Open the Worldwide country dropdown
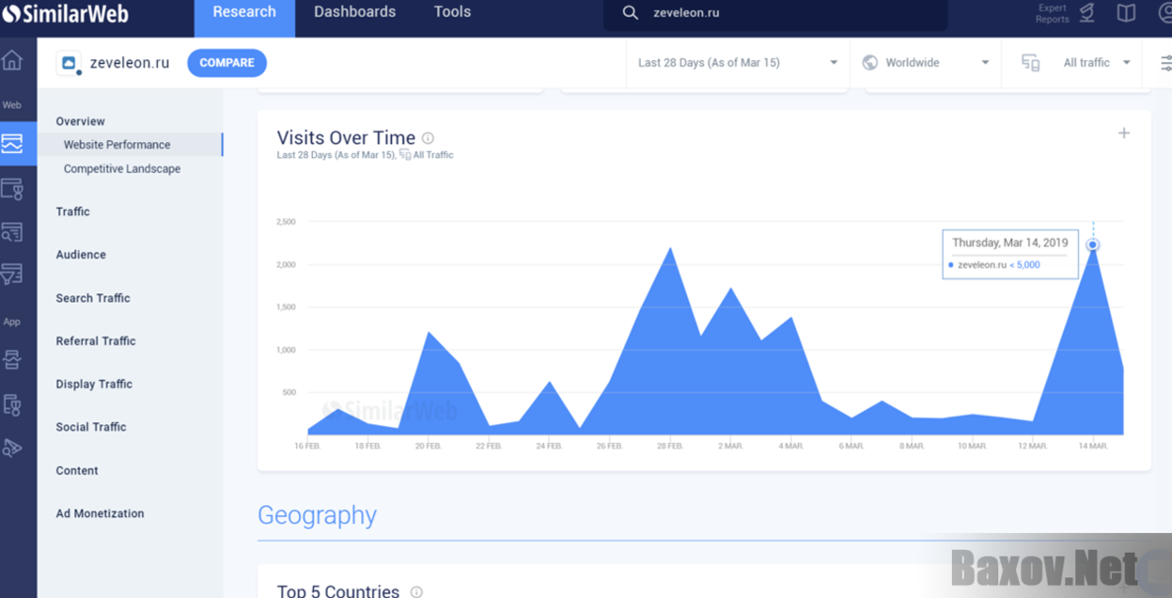Image resolution: width=1172 pixels, height=598 pixels. click(x=926, y=63)
